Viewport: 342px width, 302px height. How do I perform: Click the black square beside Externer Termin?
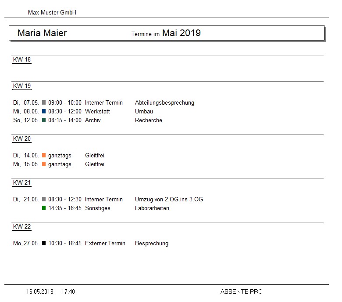[x=44, y=243]
